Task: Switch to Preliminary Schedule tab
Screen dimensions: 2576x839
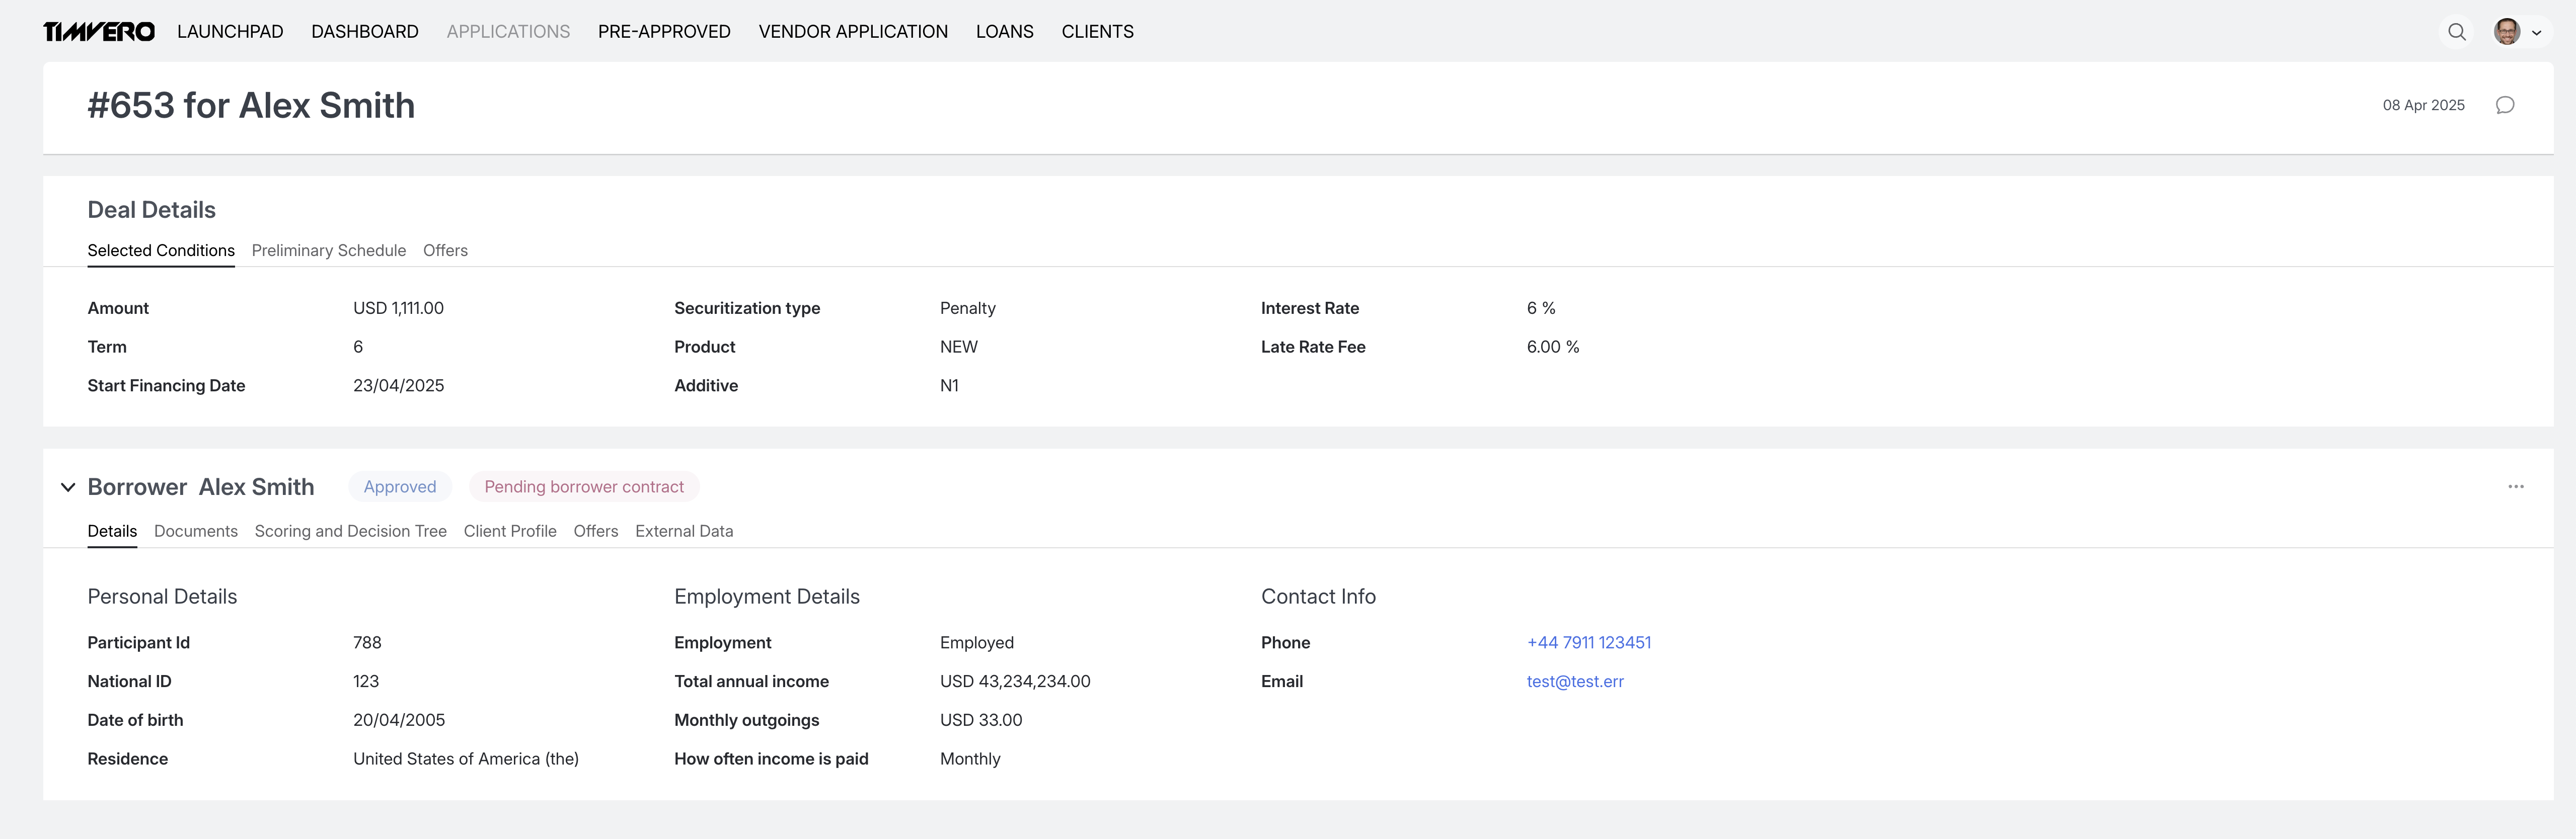Action: click(x=328, y=250)
